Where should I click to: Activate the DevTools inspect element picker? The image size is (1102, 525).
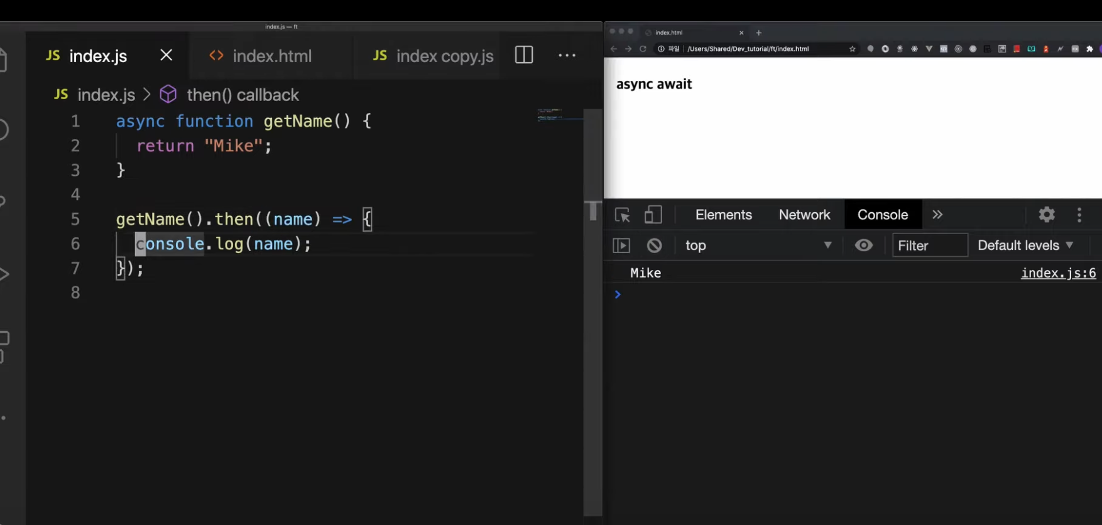[622, 215]
